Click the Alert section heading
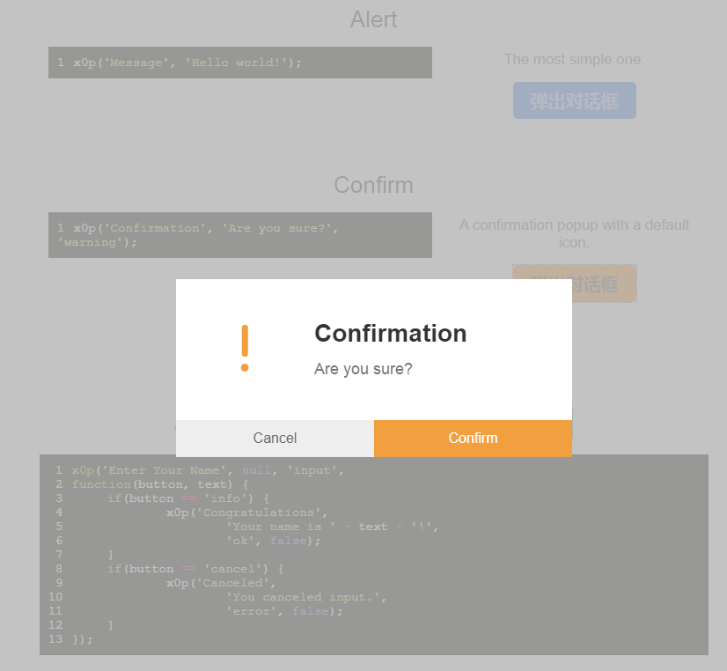 pyautogui.click(x=373, y=19)
